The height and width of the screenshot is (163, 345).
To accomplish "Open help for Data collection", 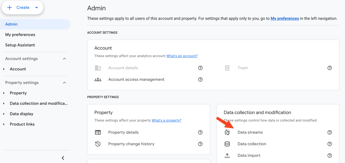I will click(330, 144).
